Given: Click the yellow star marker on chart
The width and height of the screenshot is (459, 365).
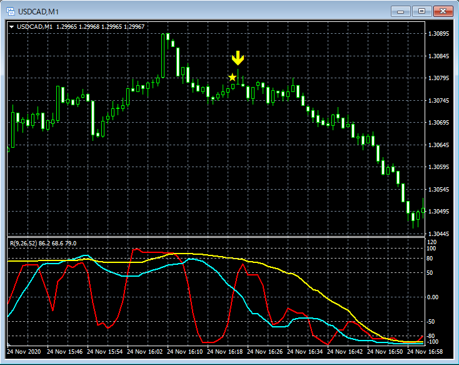Looking at the screenshot, I should pos(233,78).
